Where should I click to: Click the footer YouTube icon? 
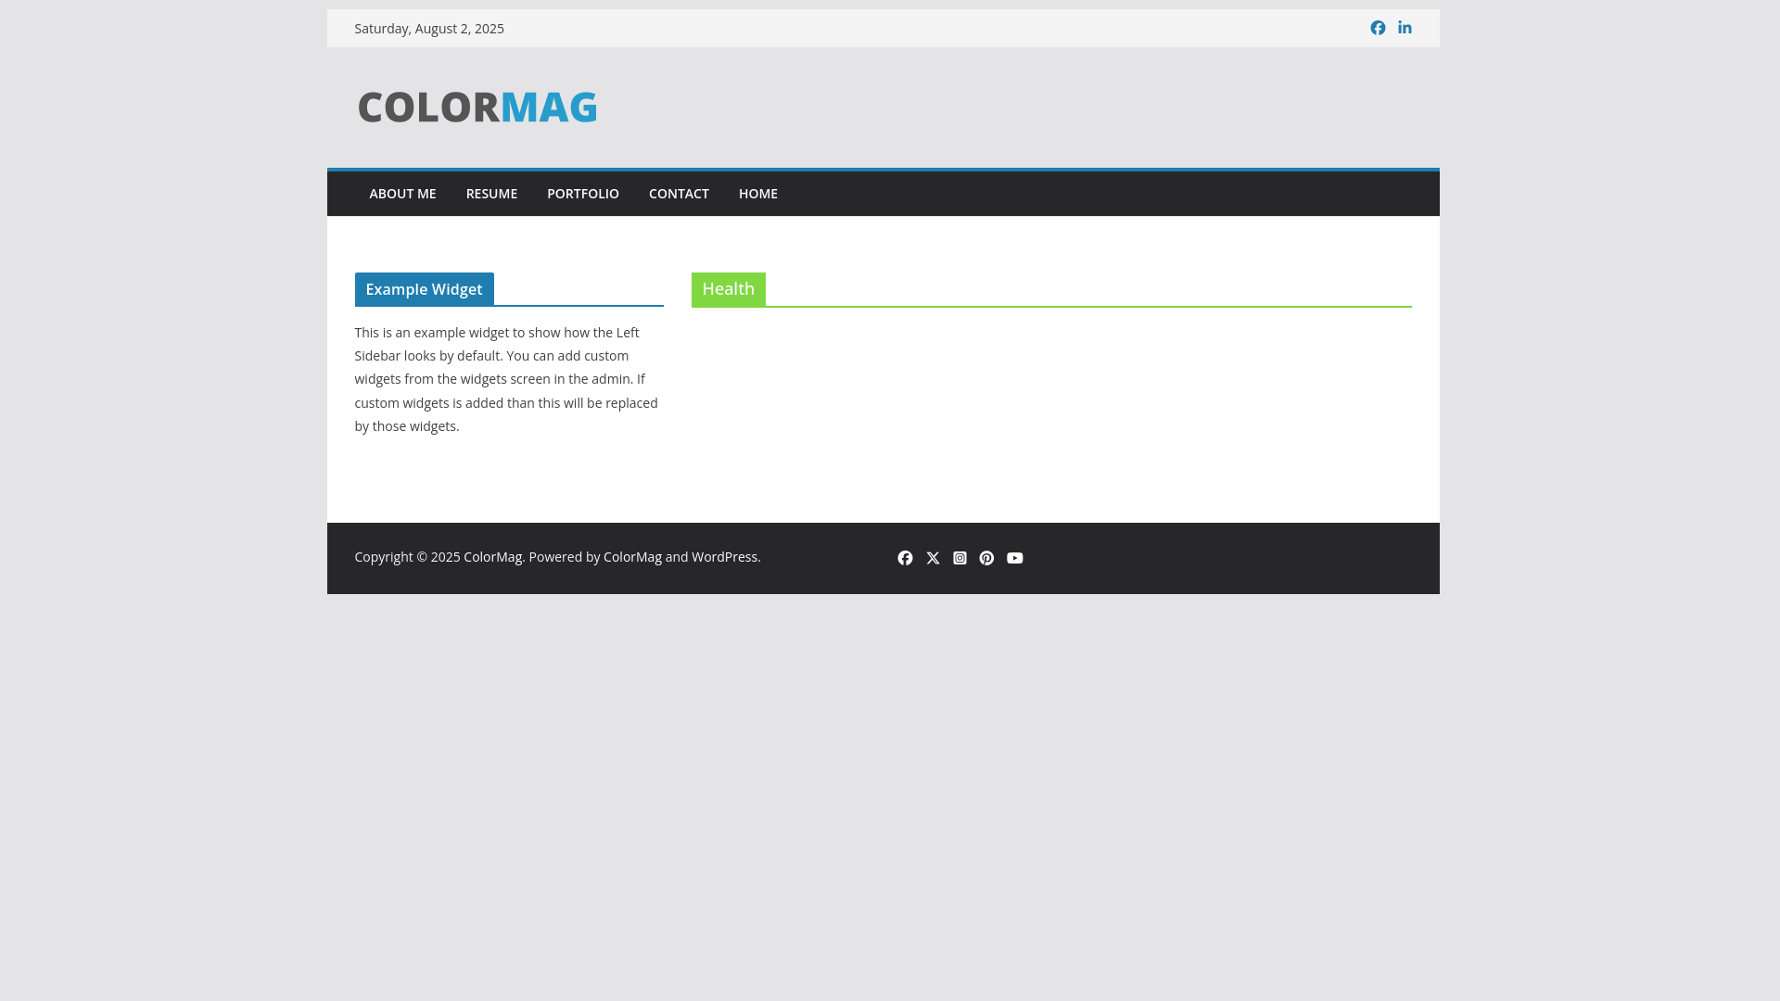click(1015, 558)
